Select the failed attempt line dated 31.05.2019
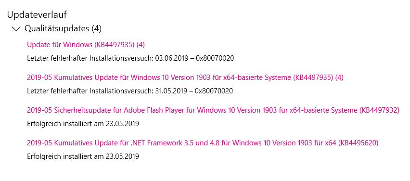The width and height of the screenshot is (410, 181). (130, 91)
